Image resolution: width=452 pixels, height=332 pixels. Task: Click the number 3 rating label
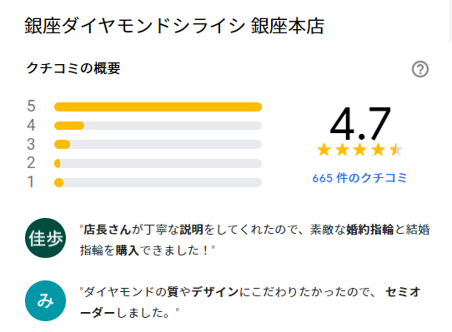(31, 144)
